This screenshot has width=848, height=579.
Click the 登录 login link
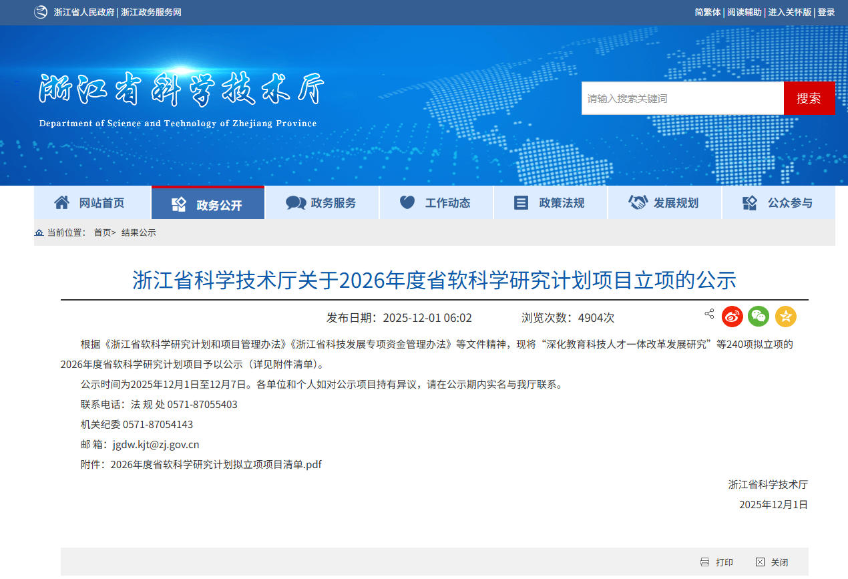[x=826, y=12]
